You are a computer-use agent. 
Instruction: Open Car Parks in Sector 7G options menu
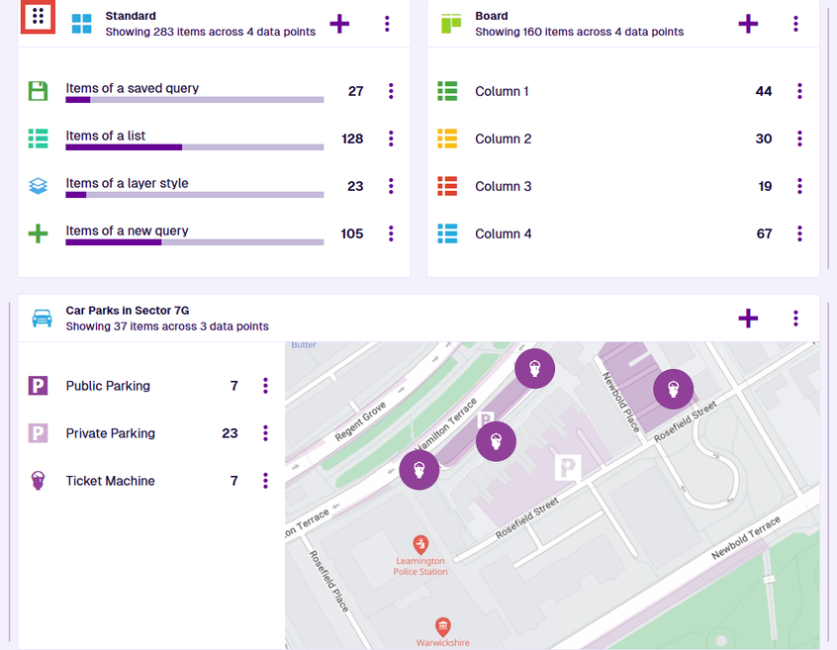pyautogui.click(x=795, y=318)
